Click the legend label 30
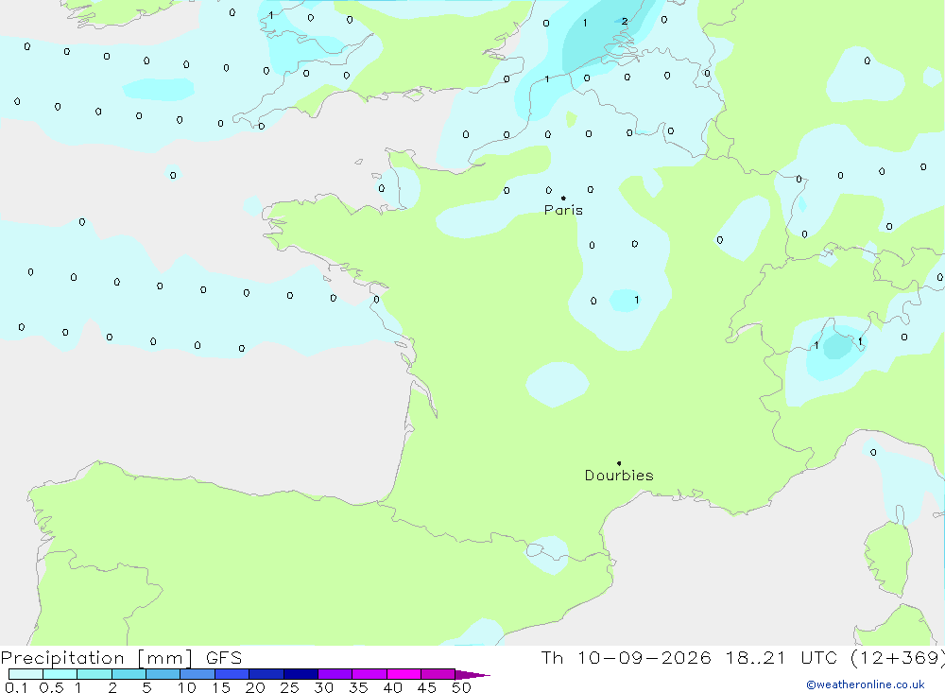 coord(323,687)
